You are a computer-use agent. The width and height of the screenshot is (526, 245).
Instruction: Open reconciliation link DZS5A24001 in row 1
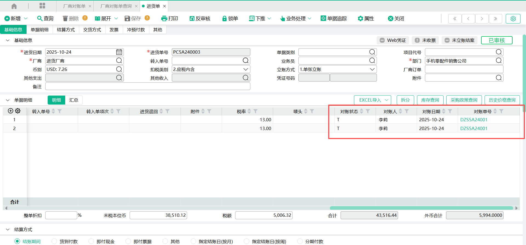click(474, 120)
